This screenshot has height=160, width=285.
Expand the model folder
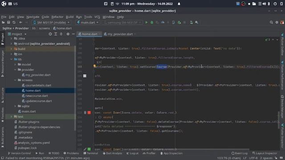[15, 64]
